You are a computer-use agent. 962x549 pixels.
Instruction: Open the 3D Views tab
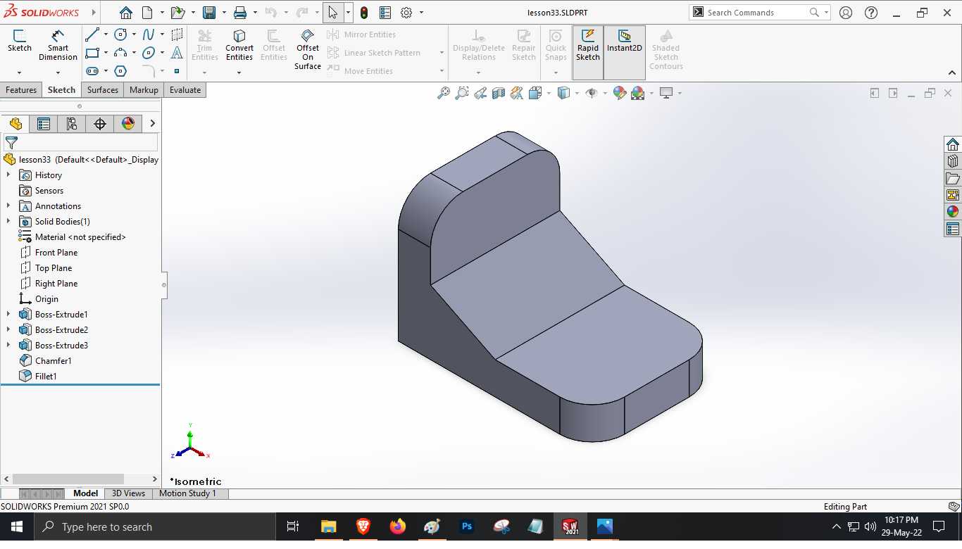(128, 493)
